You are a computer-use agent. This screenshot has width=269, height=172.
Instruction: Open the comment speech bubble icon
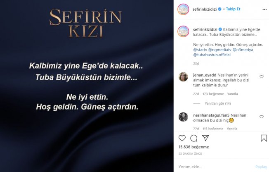193,138
